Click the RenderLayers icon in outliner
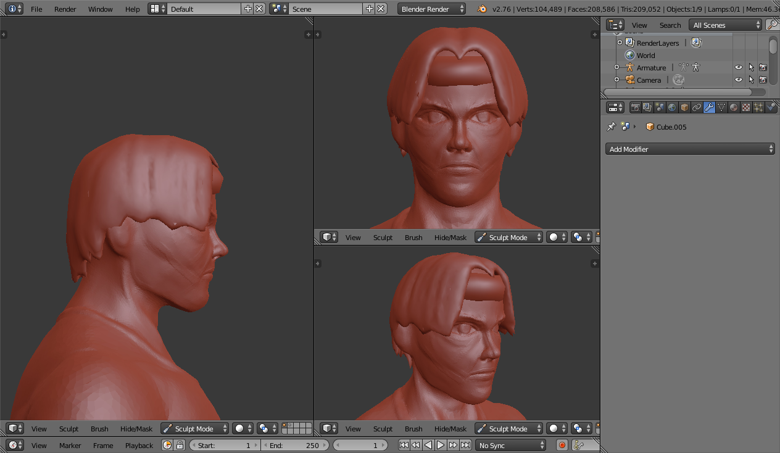 (629, 43)
